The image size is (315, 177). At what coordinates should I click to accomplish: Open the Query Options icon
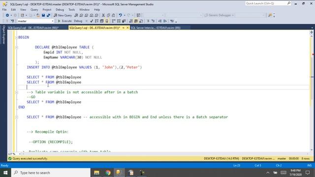(x=102, y=21)
